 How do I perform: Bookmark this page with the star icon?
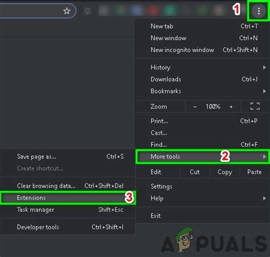click(x=67, y=11)
